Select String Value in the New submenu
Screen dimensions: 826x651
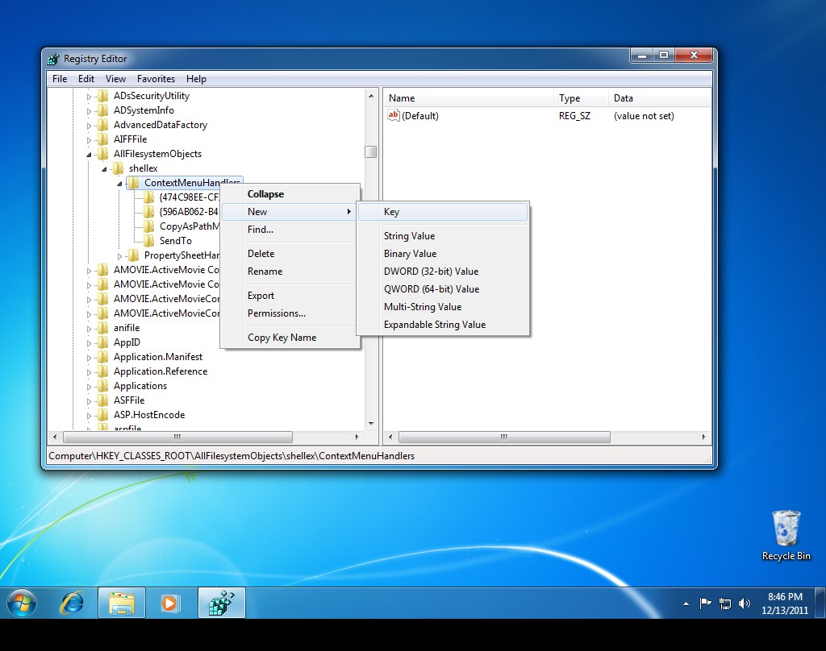point(443,236)
